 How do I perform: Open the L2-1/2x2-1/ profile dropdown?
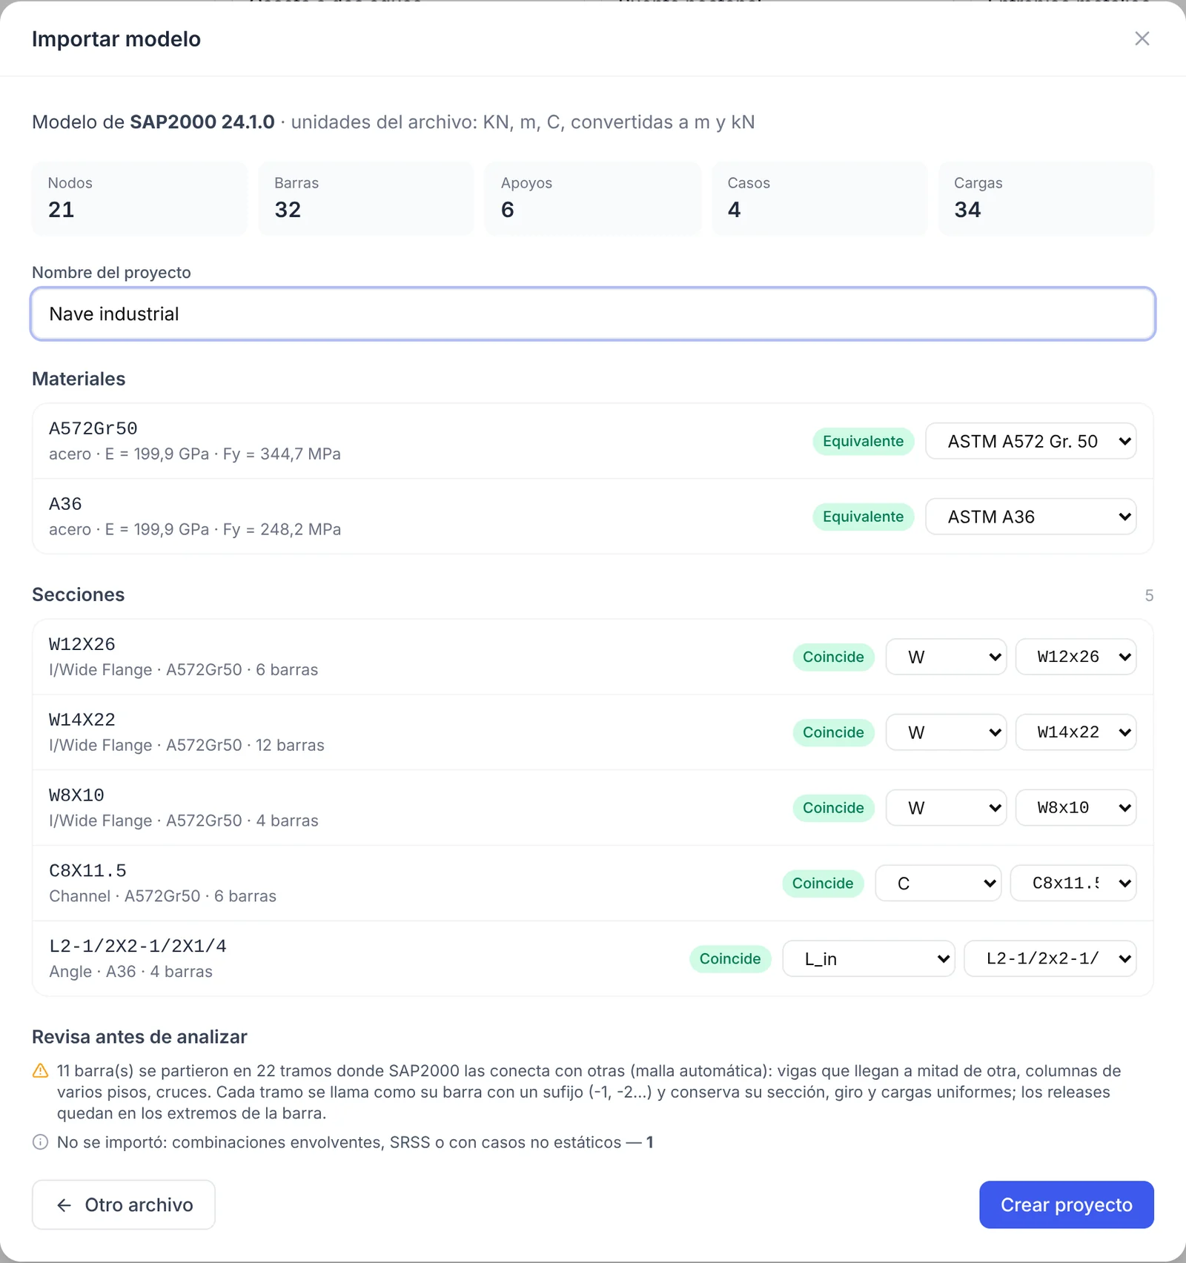[x=1050, y=959]
